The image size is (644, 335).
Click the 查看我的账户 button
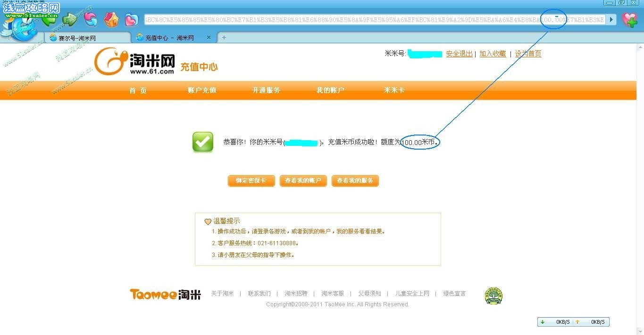(x=303, y=181)
